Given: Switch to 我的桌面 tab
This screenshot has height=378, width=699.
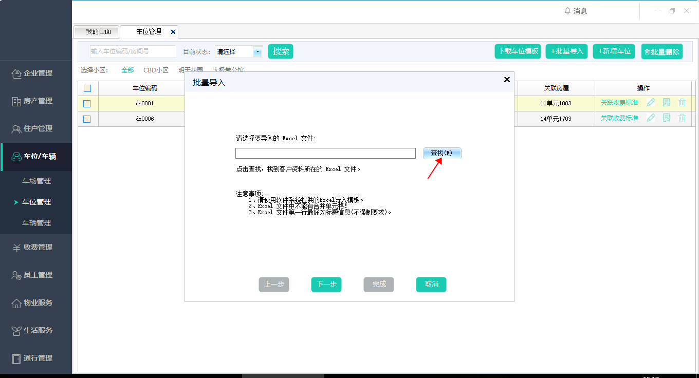Looking at the screenshot, I should [x=98, y=32].
